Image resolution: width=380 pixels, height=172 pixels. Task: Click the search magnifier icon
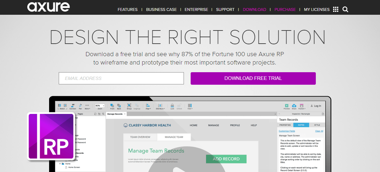click(x=345, y=9)
